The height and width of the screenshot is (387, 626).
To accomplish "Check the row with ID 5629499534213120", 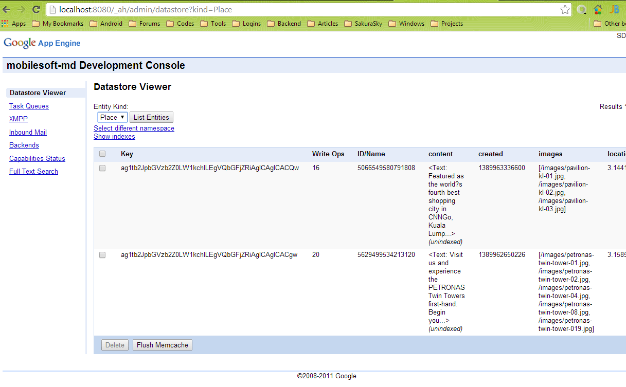I will click(102, 255).
